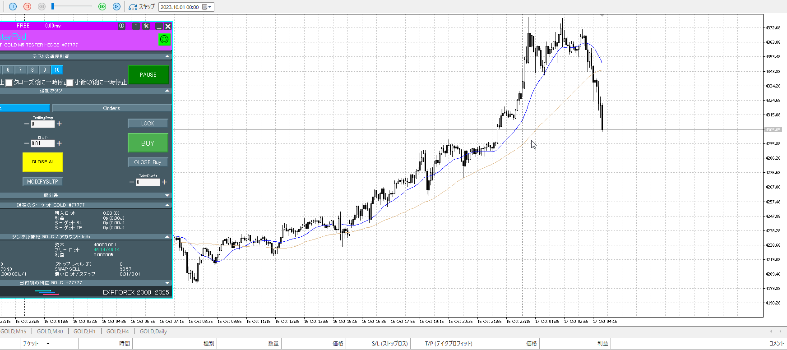Viewport: 787px width, 350px height.
Task: Click the yellow CLOSE All button
Action: click(42, 162)
